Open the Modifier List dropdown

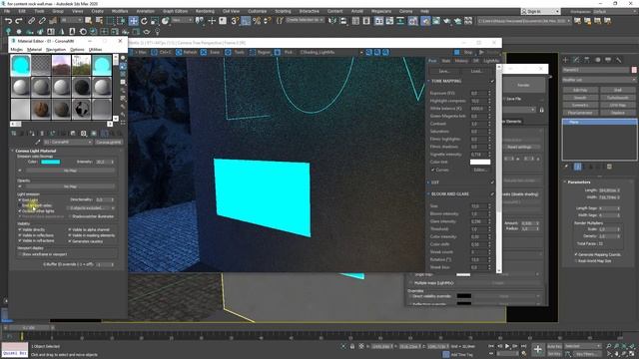click(x=599, y=80)
